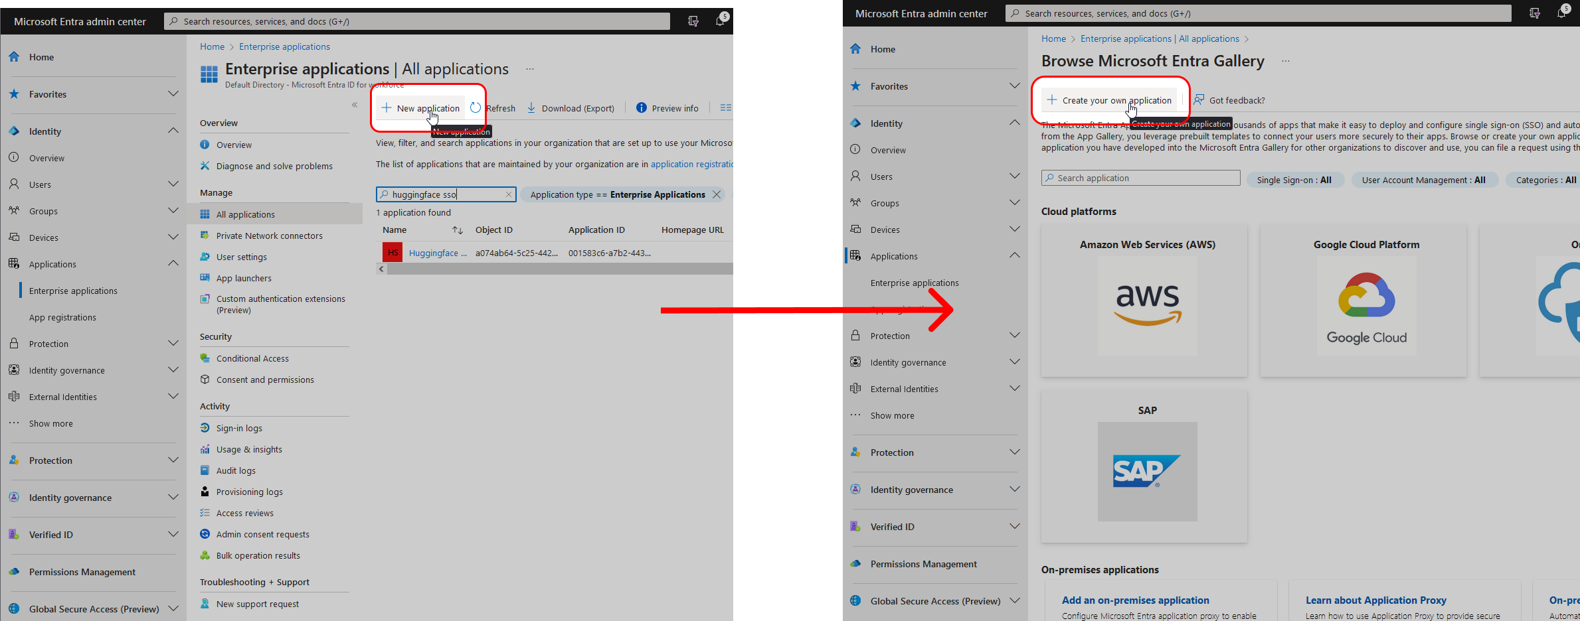Open User Account Management filter dropdown
This screenshot has width=1580, height=621.
1423,180
